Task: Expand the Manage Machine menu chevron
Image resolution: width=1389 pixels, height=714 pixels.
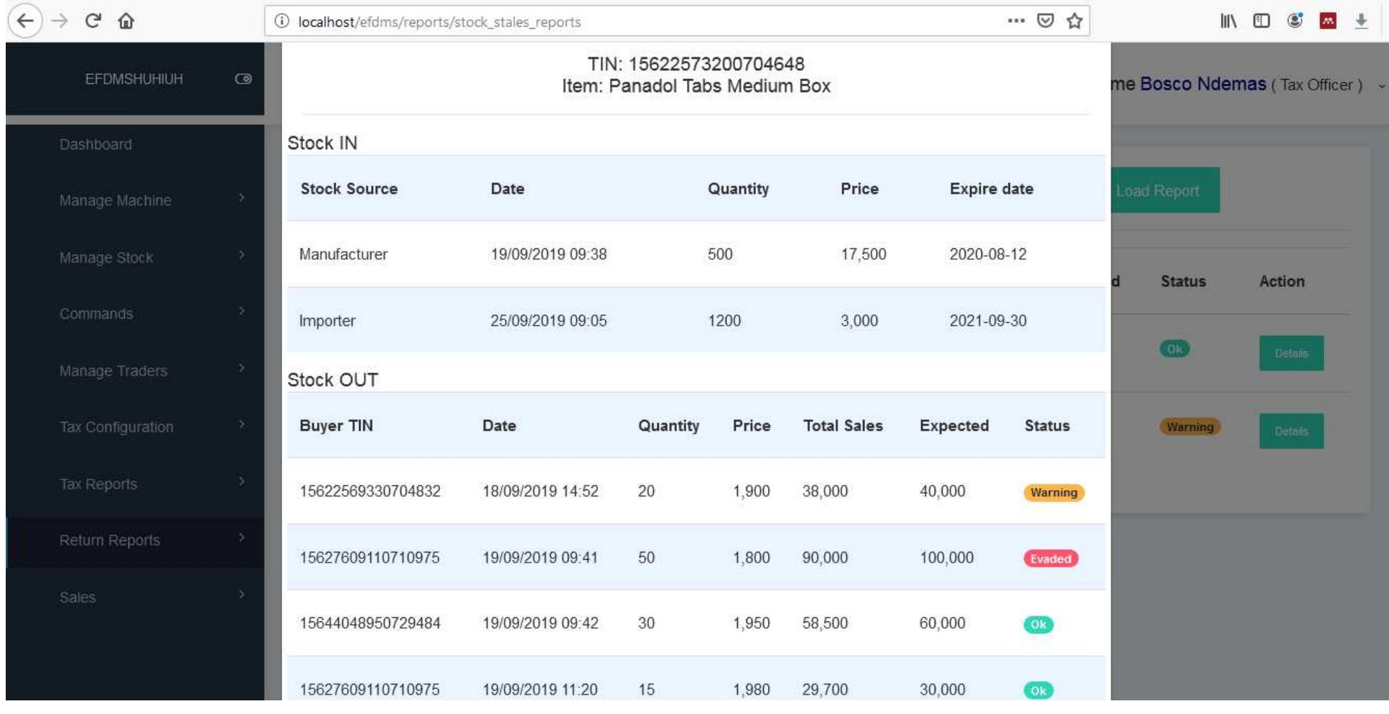Action: [x=242, y=198]
